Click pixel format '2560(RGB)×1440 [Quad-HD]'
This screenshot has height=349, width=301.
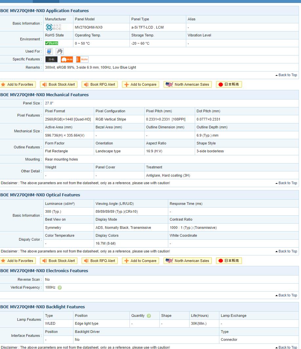68,119
